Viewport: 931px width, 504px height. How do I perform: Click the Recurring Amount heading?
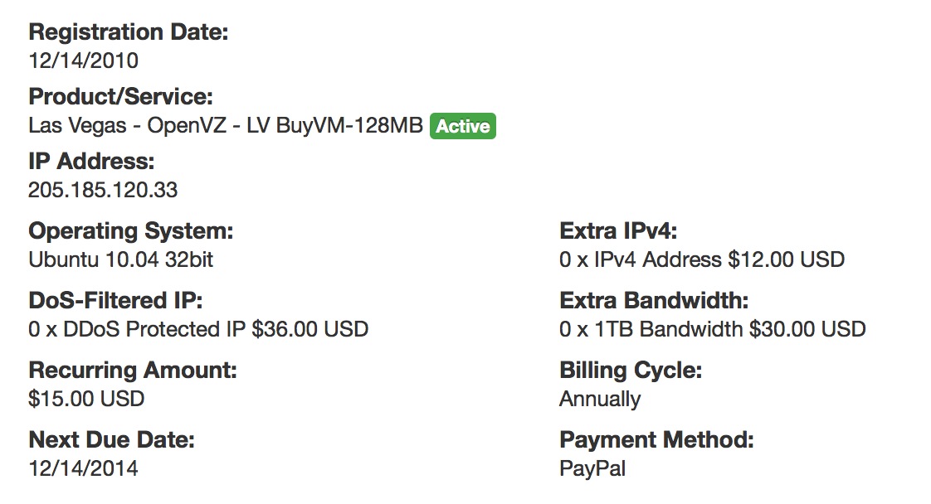133,371
